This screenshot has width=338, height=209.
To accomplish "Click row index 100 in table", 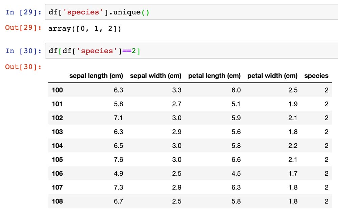I will click(57, 90).
